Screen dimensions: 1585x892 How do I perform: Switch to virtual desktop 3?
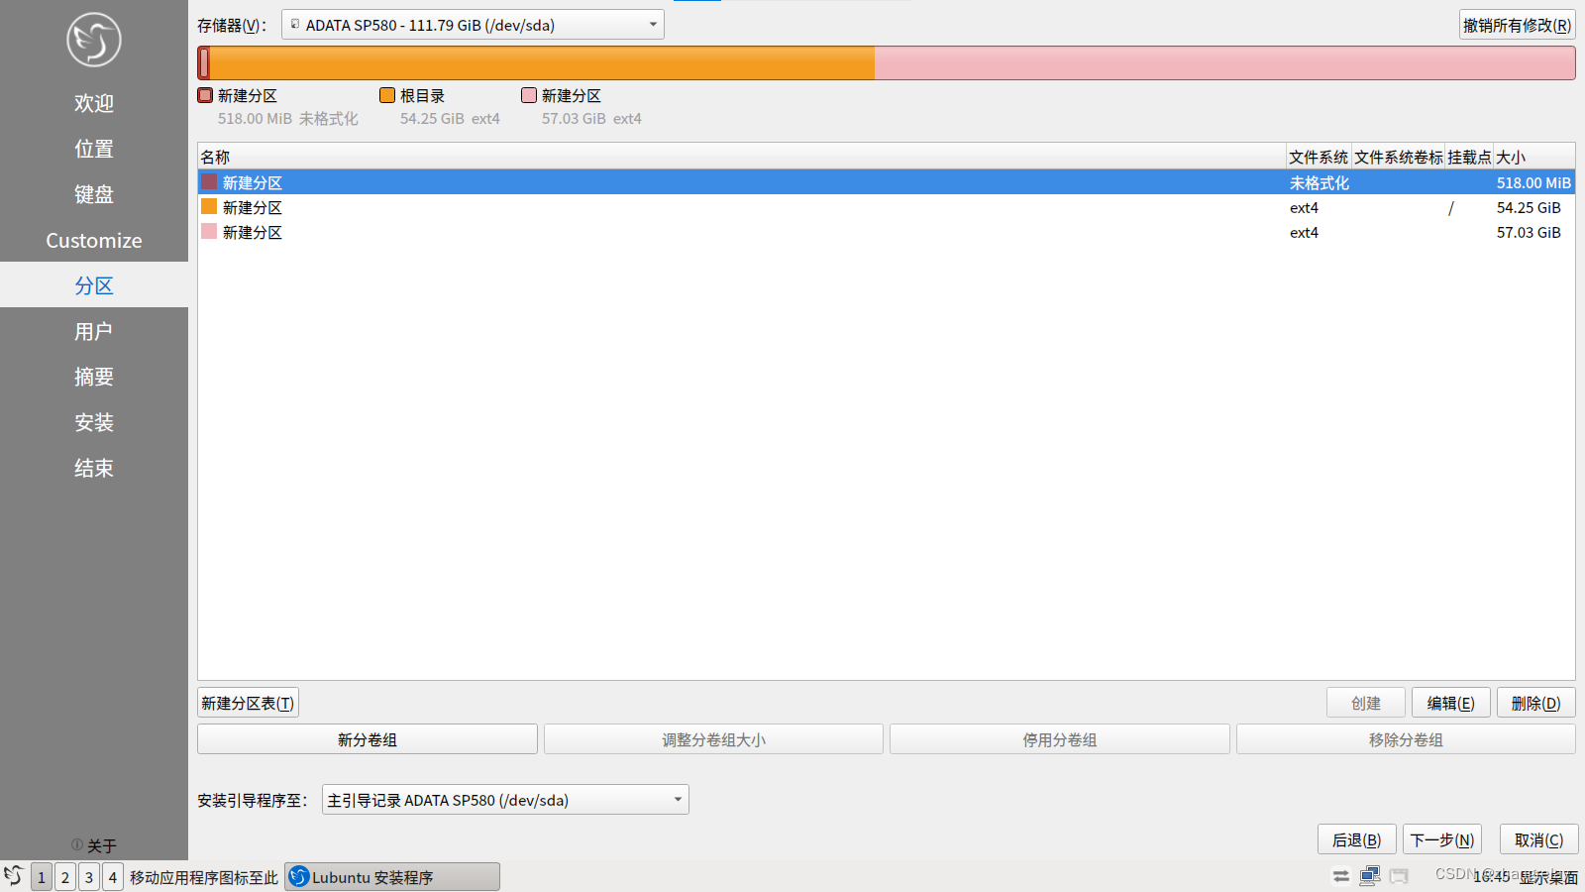pos(89,877)
